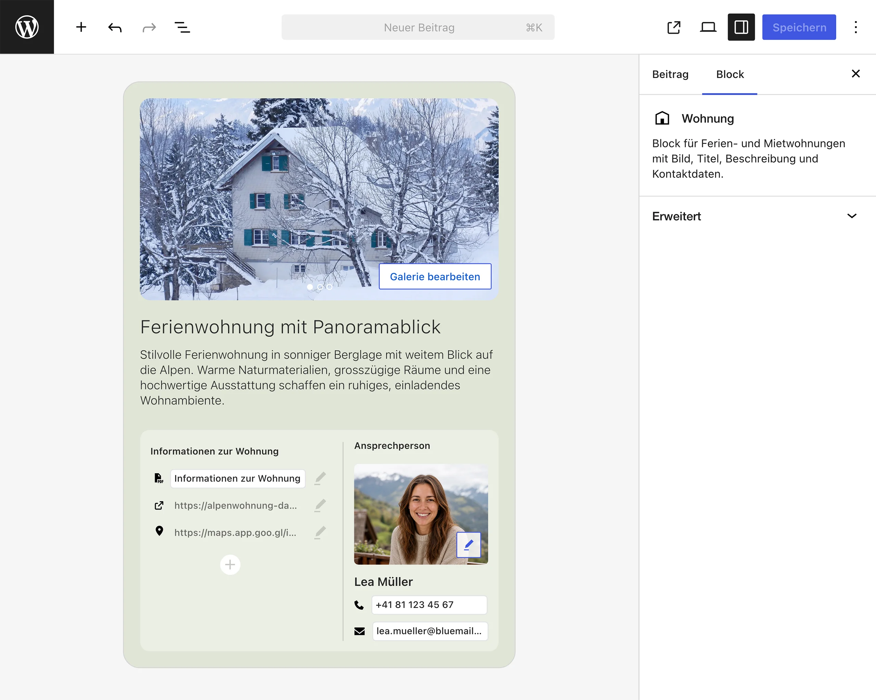This screenshot has width=876, height=700.
Task: Toggle the settings sidebar panel
Action: pyautogui.click(x=741, y=27)
